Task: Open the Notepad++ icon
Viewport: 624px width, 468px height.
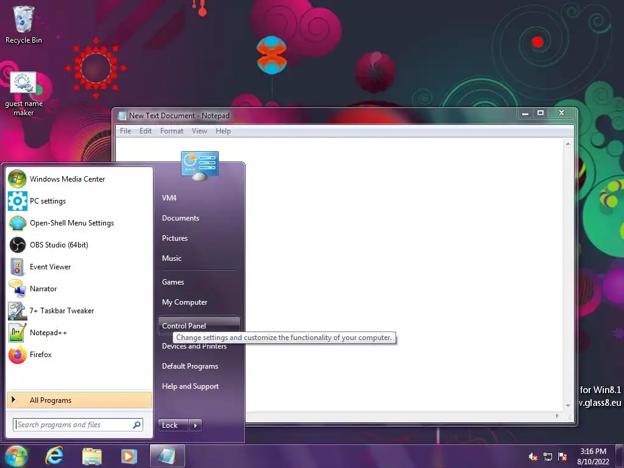Action: click(x=18, y=333)
